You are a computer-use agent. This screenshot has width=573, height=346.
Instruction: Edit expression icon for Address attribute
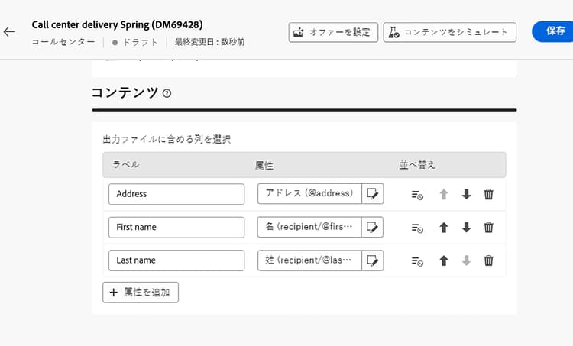coord(372,194)
